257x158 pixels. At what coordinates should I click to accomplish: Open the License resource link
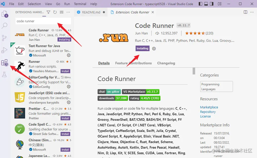(205, 116)
